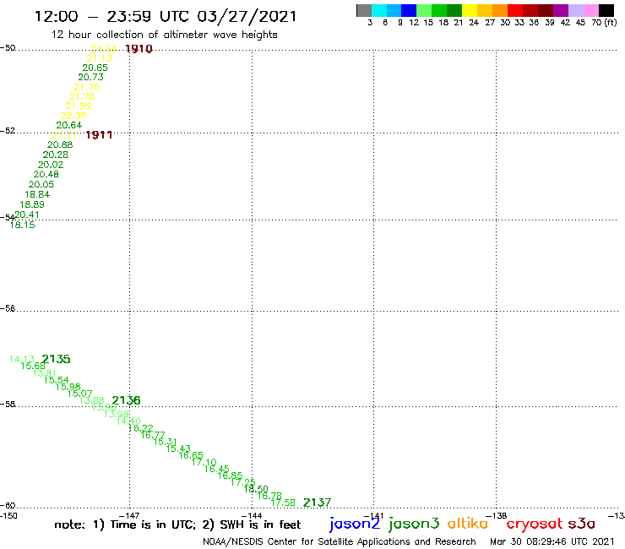Select the pure blue swatch before label 12
The height and width of the screenshot is (549, 625).
coord(409,11)
